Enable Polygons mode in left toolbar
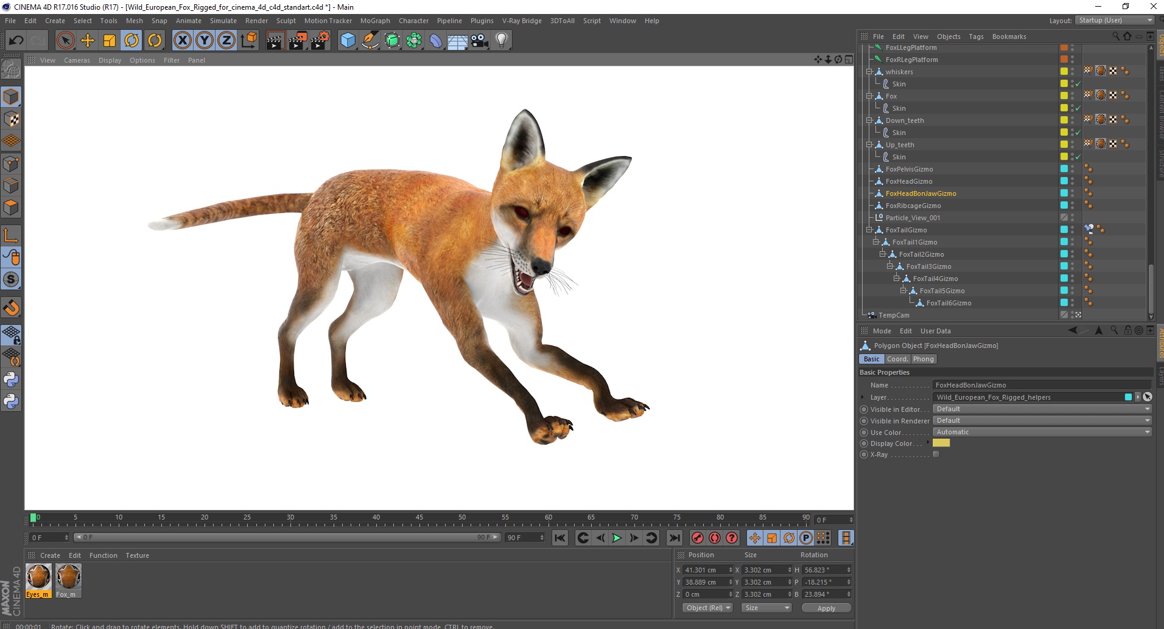1164x629 pixels. click(x=11, y=208)
